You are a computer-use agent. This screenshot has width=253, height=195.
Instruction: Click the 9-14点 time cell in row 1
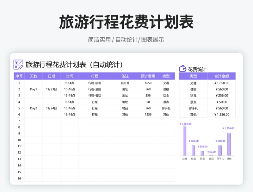(x=69, y=83)
